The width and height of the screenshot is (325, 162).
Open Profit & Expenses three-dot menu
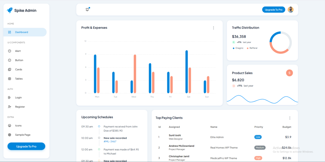click(213, 28)
